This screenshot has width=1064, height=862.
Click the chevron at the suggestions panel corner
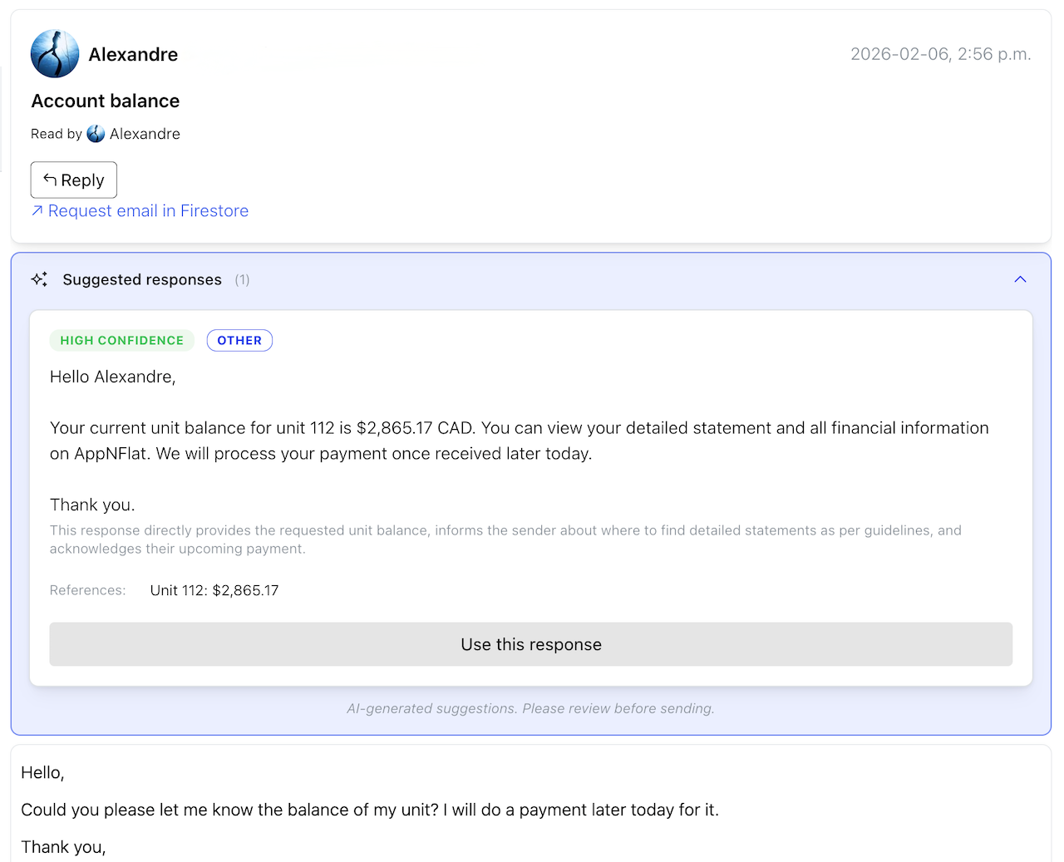coord(1020,279)
